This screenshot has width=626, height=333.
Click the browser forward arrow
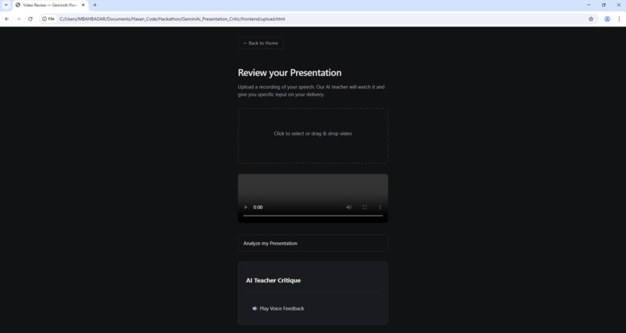[x=19, y=19]
